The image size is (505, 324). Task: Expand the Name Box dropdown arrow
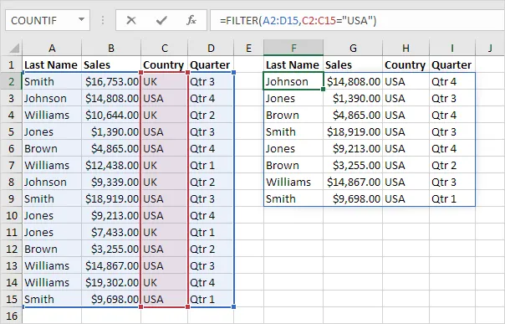(81, 20)
